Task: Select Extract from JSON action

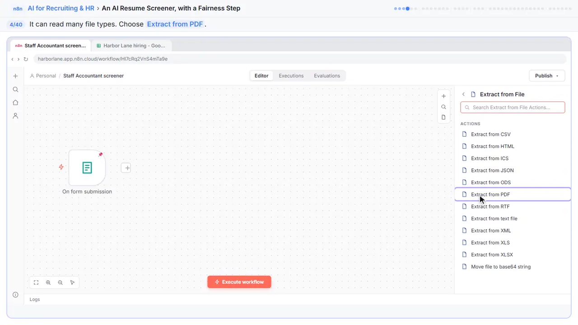Action: [513, 170]
